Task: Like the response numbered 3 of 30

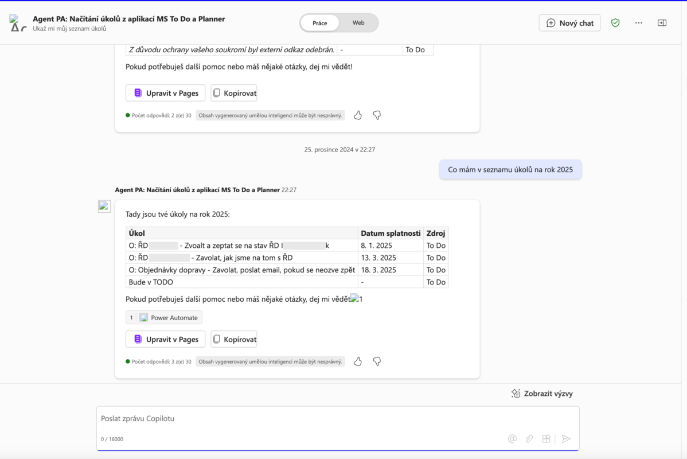Action: pyautogui.click(x=358, y=361)
